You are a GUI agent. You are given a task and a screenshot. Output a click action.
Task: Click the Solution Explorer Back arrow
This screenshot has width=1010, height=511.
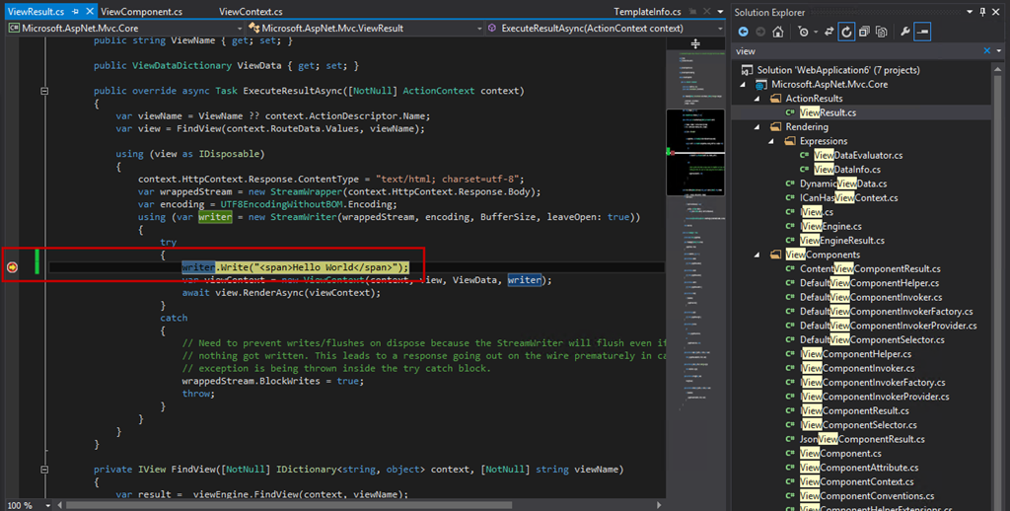pos(744,32)
